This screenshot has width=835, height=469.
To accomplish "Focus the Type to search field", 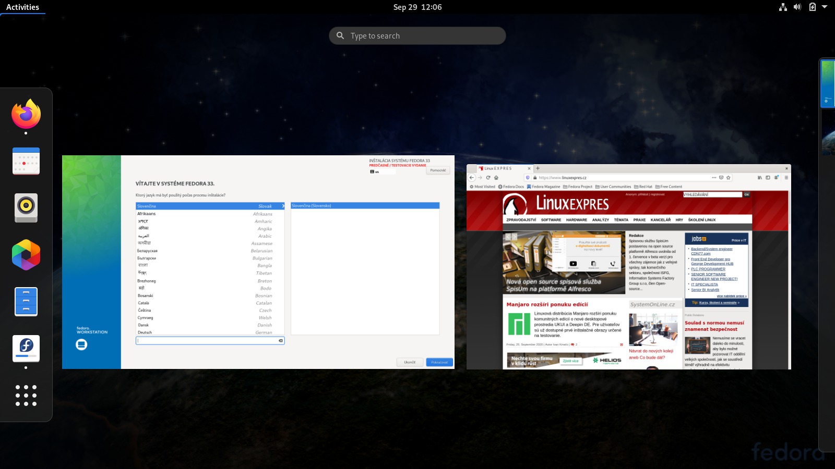I will 417,35.
